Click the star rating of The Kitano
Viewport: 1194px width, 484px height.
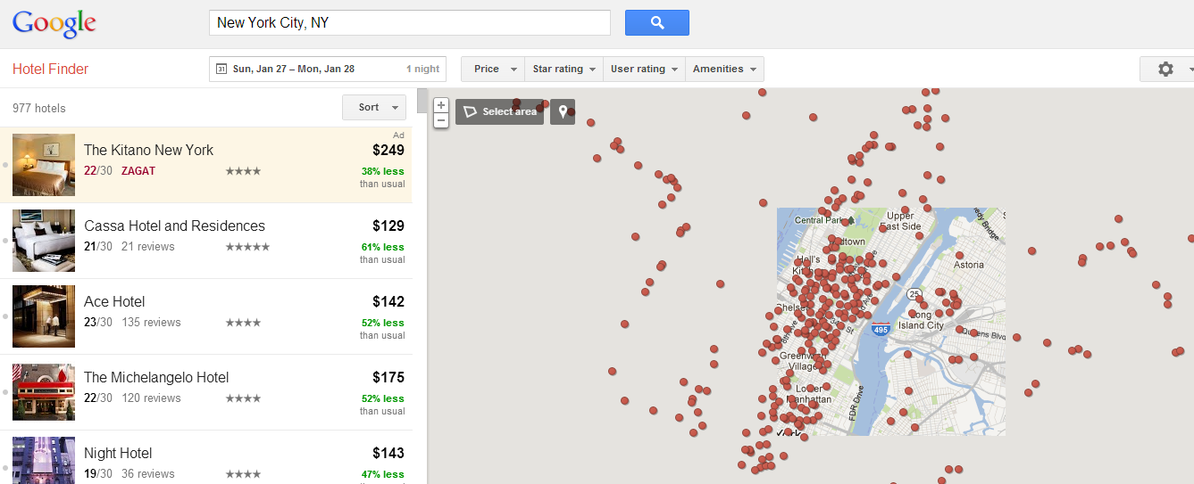coord(243,171)
